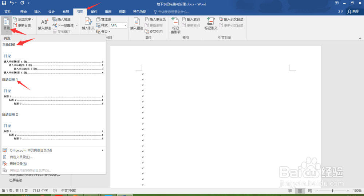
Task: Click 插入表目录 insert table of figures
Action: [155, 19]
